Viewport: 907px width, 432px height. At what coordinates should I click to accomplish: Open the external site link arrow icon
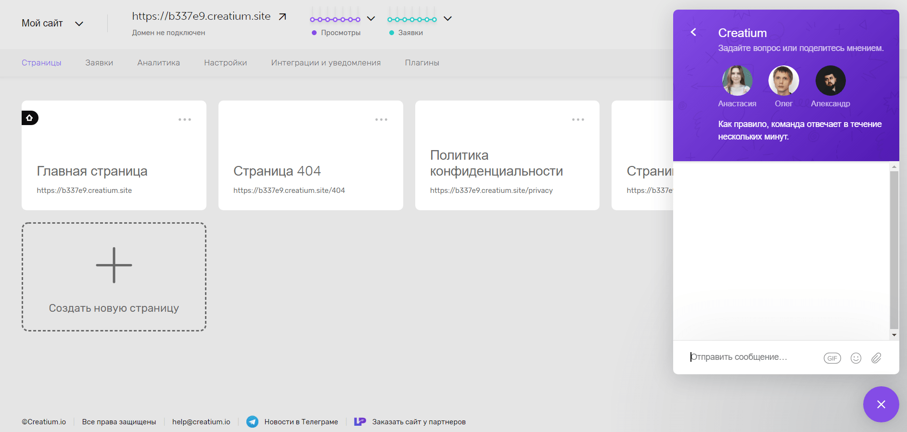(x=283, y=17)
